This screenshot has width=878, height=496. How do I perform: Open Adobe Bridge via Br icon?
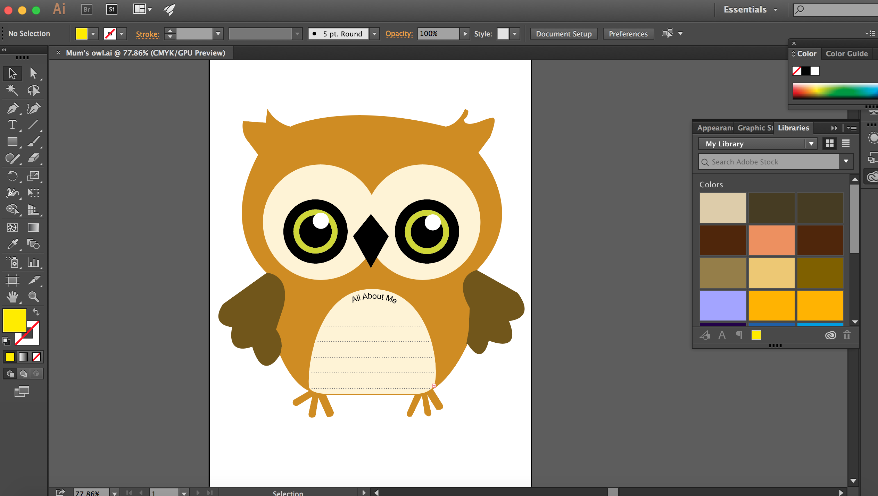click(86, 9)
